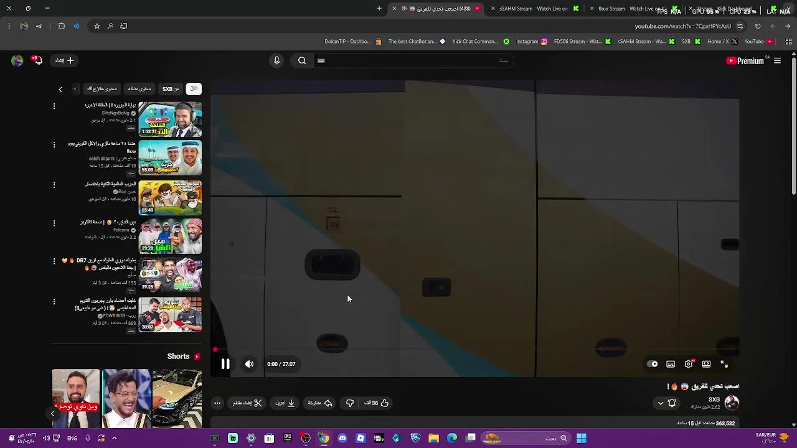797x448 pixels.
Task: Open the Mercedes car Shorts thumbnail
Action: 177,398
